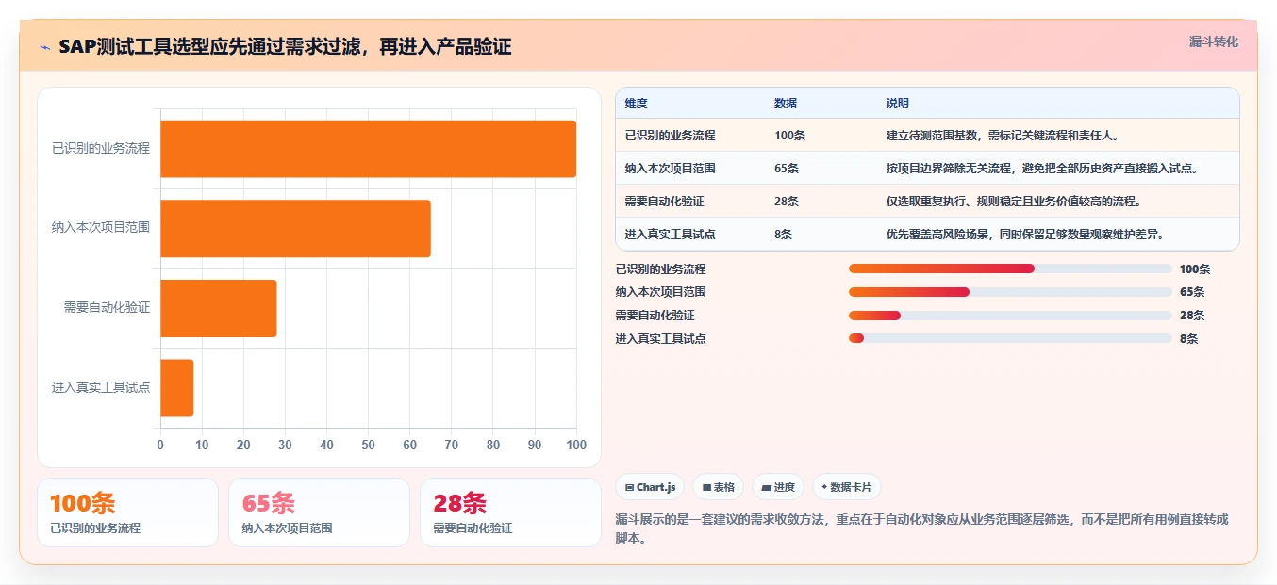Click progress bar for 需要自动化验证
This screenshot has height=585, width=1277.
(1010, 316)
